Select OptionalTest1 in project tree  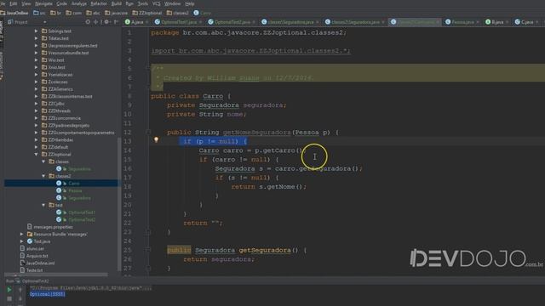pos(82,212)
